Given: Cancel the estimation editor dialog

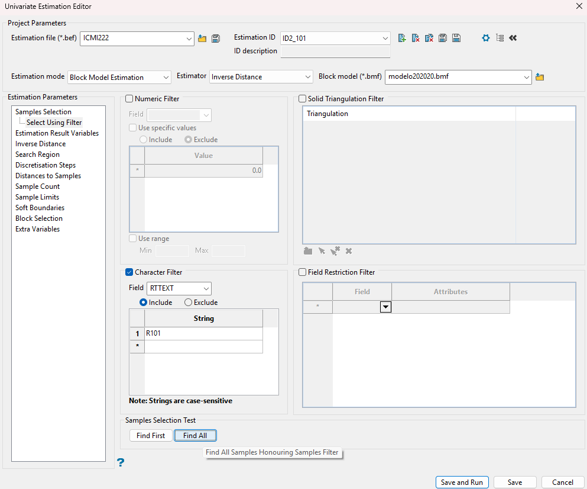Looking at the screenshot, I should [x=563, y=482].
